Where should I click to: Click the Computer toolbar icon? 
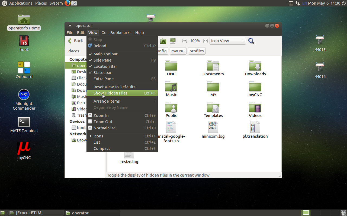(173, 41)
